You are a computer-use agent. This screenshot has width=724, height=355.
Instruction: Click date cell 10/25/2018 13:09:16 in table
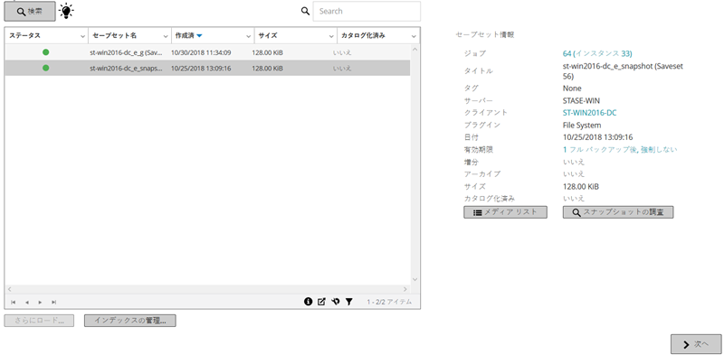[x=201, y=69]
